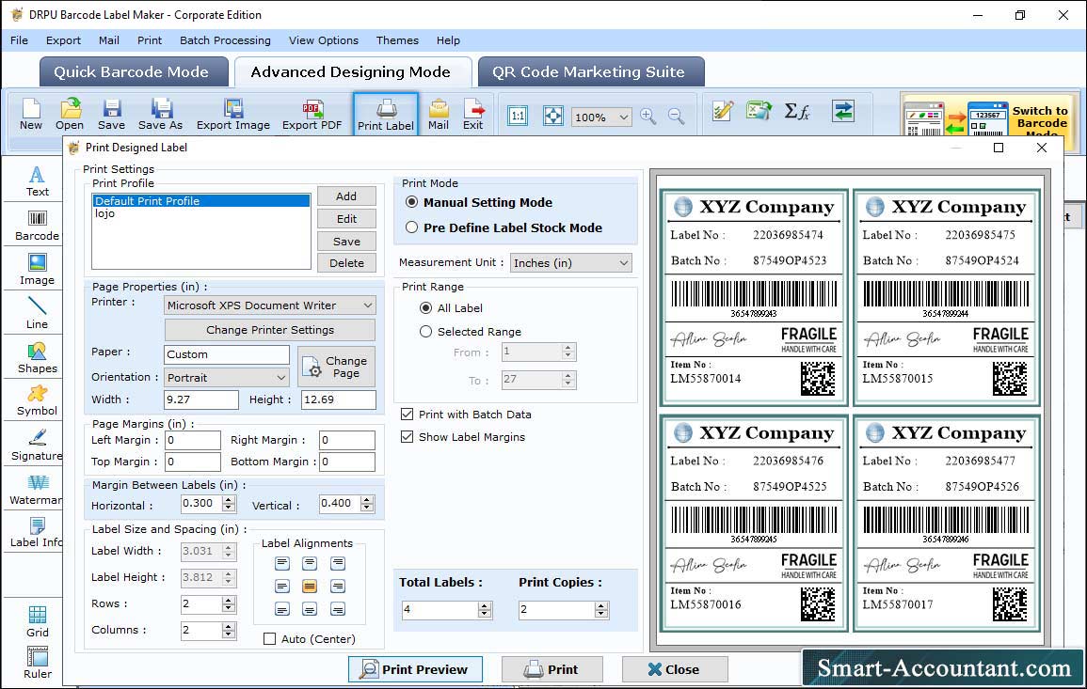Click the Save As toolbar icon
Screen dimensions: 1087x689
coord(160,115)
